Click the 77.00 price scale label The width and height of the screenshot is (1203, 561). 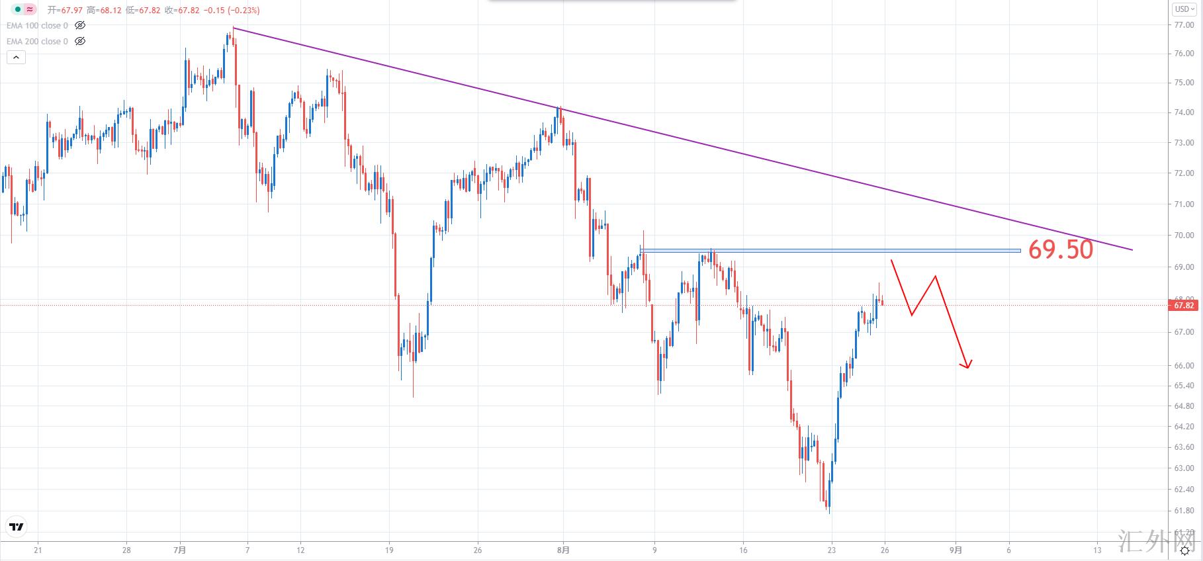pos(1183,25)
